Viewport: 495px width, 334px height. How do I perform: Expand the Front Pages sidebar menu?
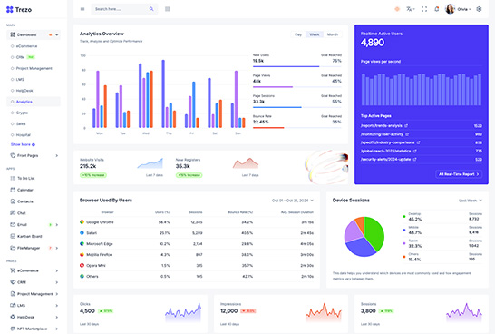[x=34, y=155]
